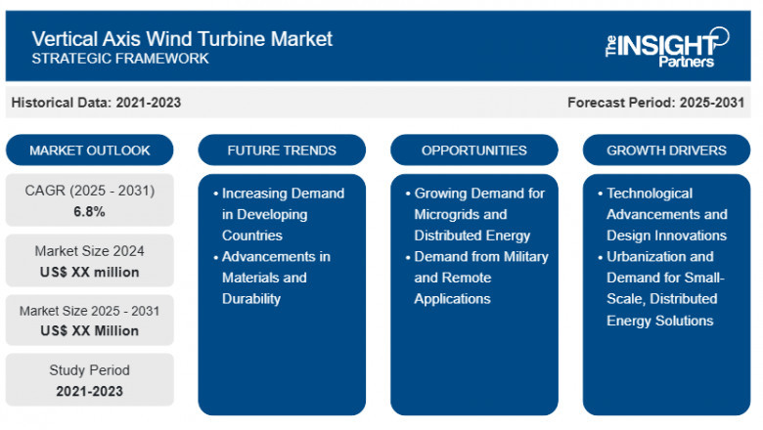Click the 'US$ XX Million' forecast value
The height and width of the screenshot is (430, 763).
pyautogui.click(x=90, y=331)
